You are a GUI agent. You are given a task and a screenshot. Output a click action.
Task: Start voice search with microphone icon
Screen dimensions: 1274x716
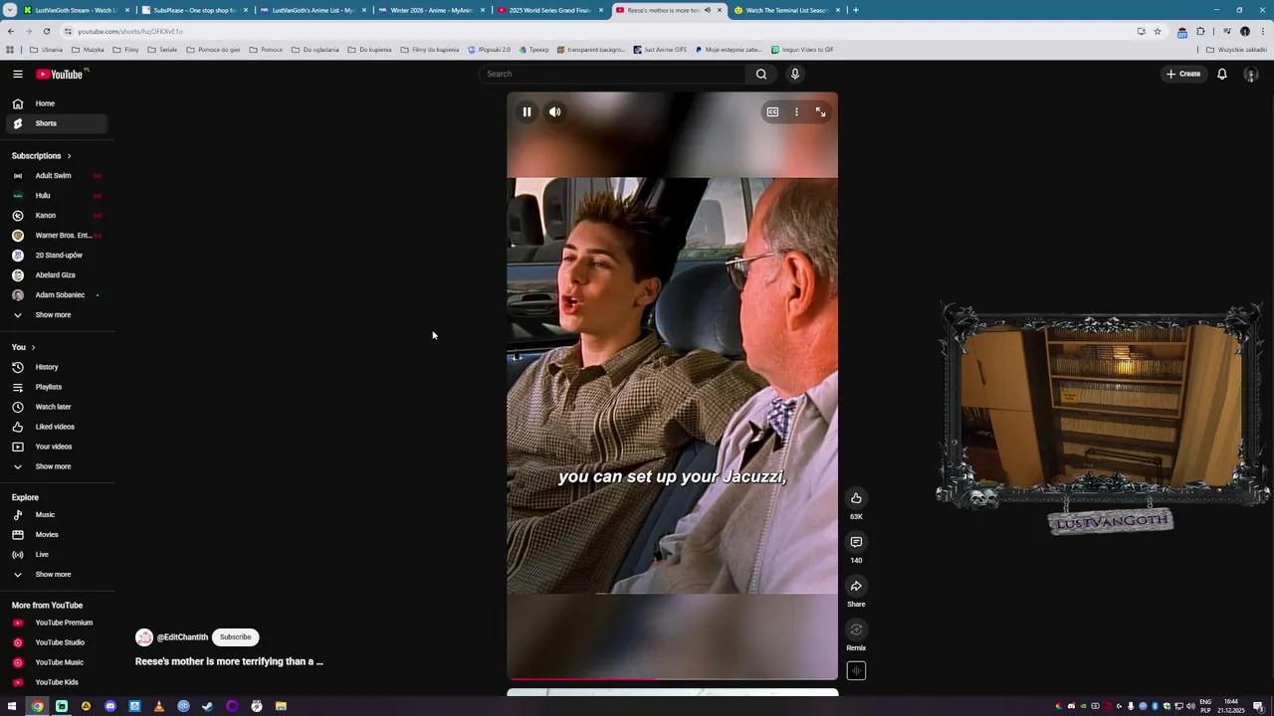[794, 74]
